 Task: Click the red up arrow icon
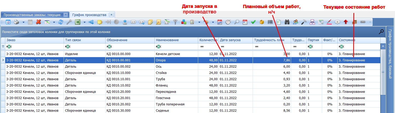coord(346,22)
